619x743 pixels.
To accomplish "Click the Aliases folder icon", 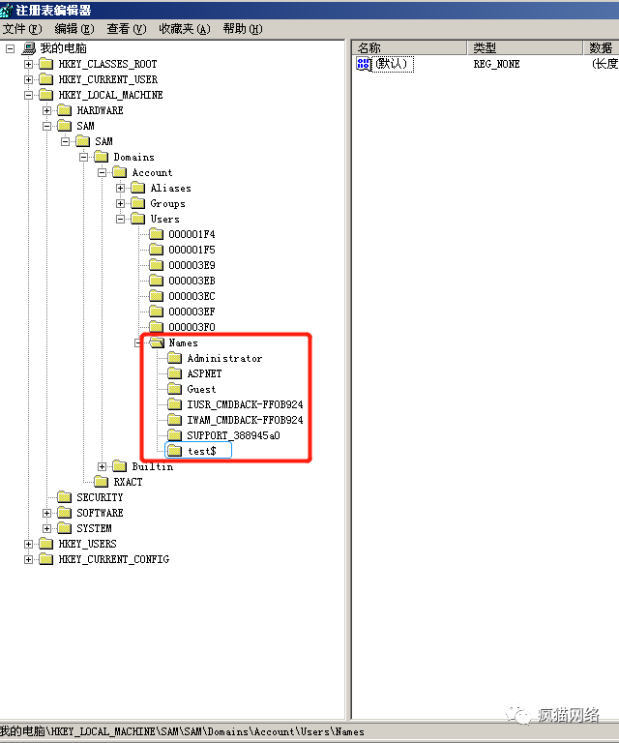I will 138,188.
